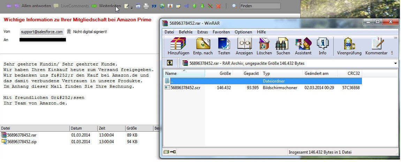Sort attachments by Datum column header
The width and height of the screenshot is (401, 163).
coord(83,128)
